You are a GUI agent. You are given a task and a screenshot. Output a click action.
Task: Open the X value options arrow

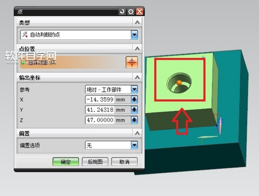coord(134,99)
